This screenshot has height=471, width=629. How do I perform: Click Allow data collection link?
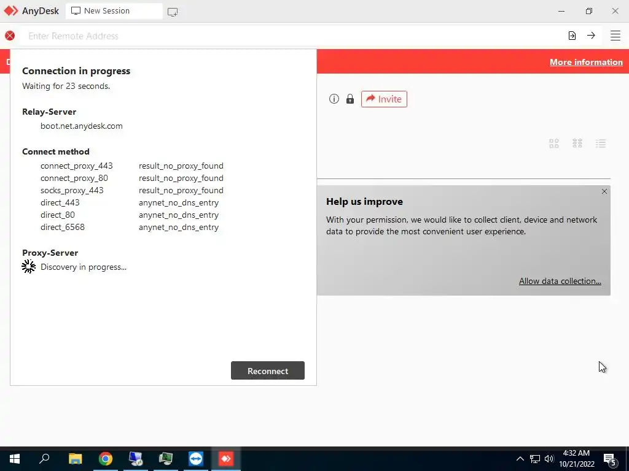560,281
